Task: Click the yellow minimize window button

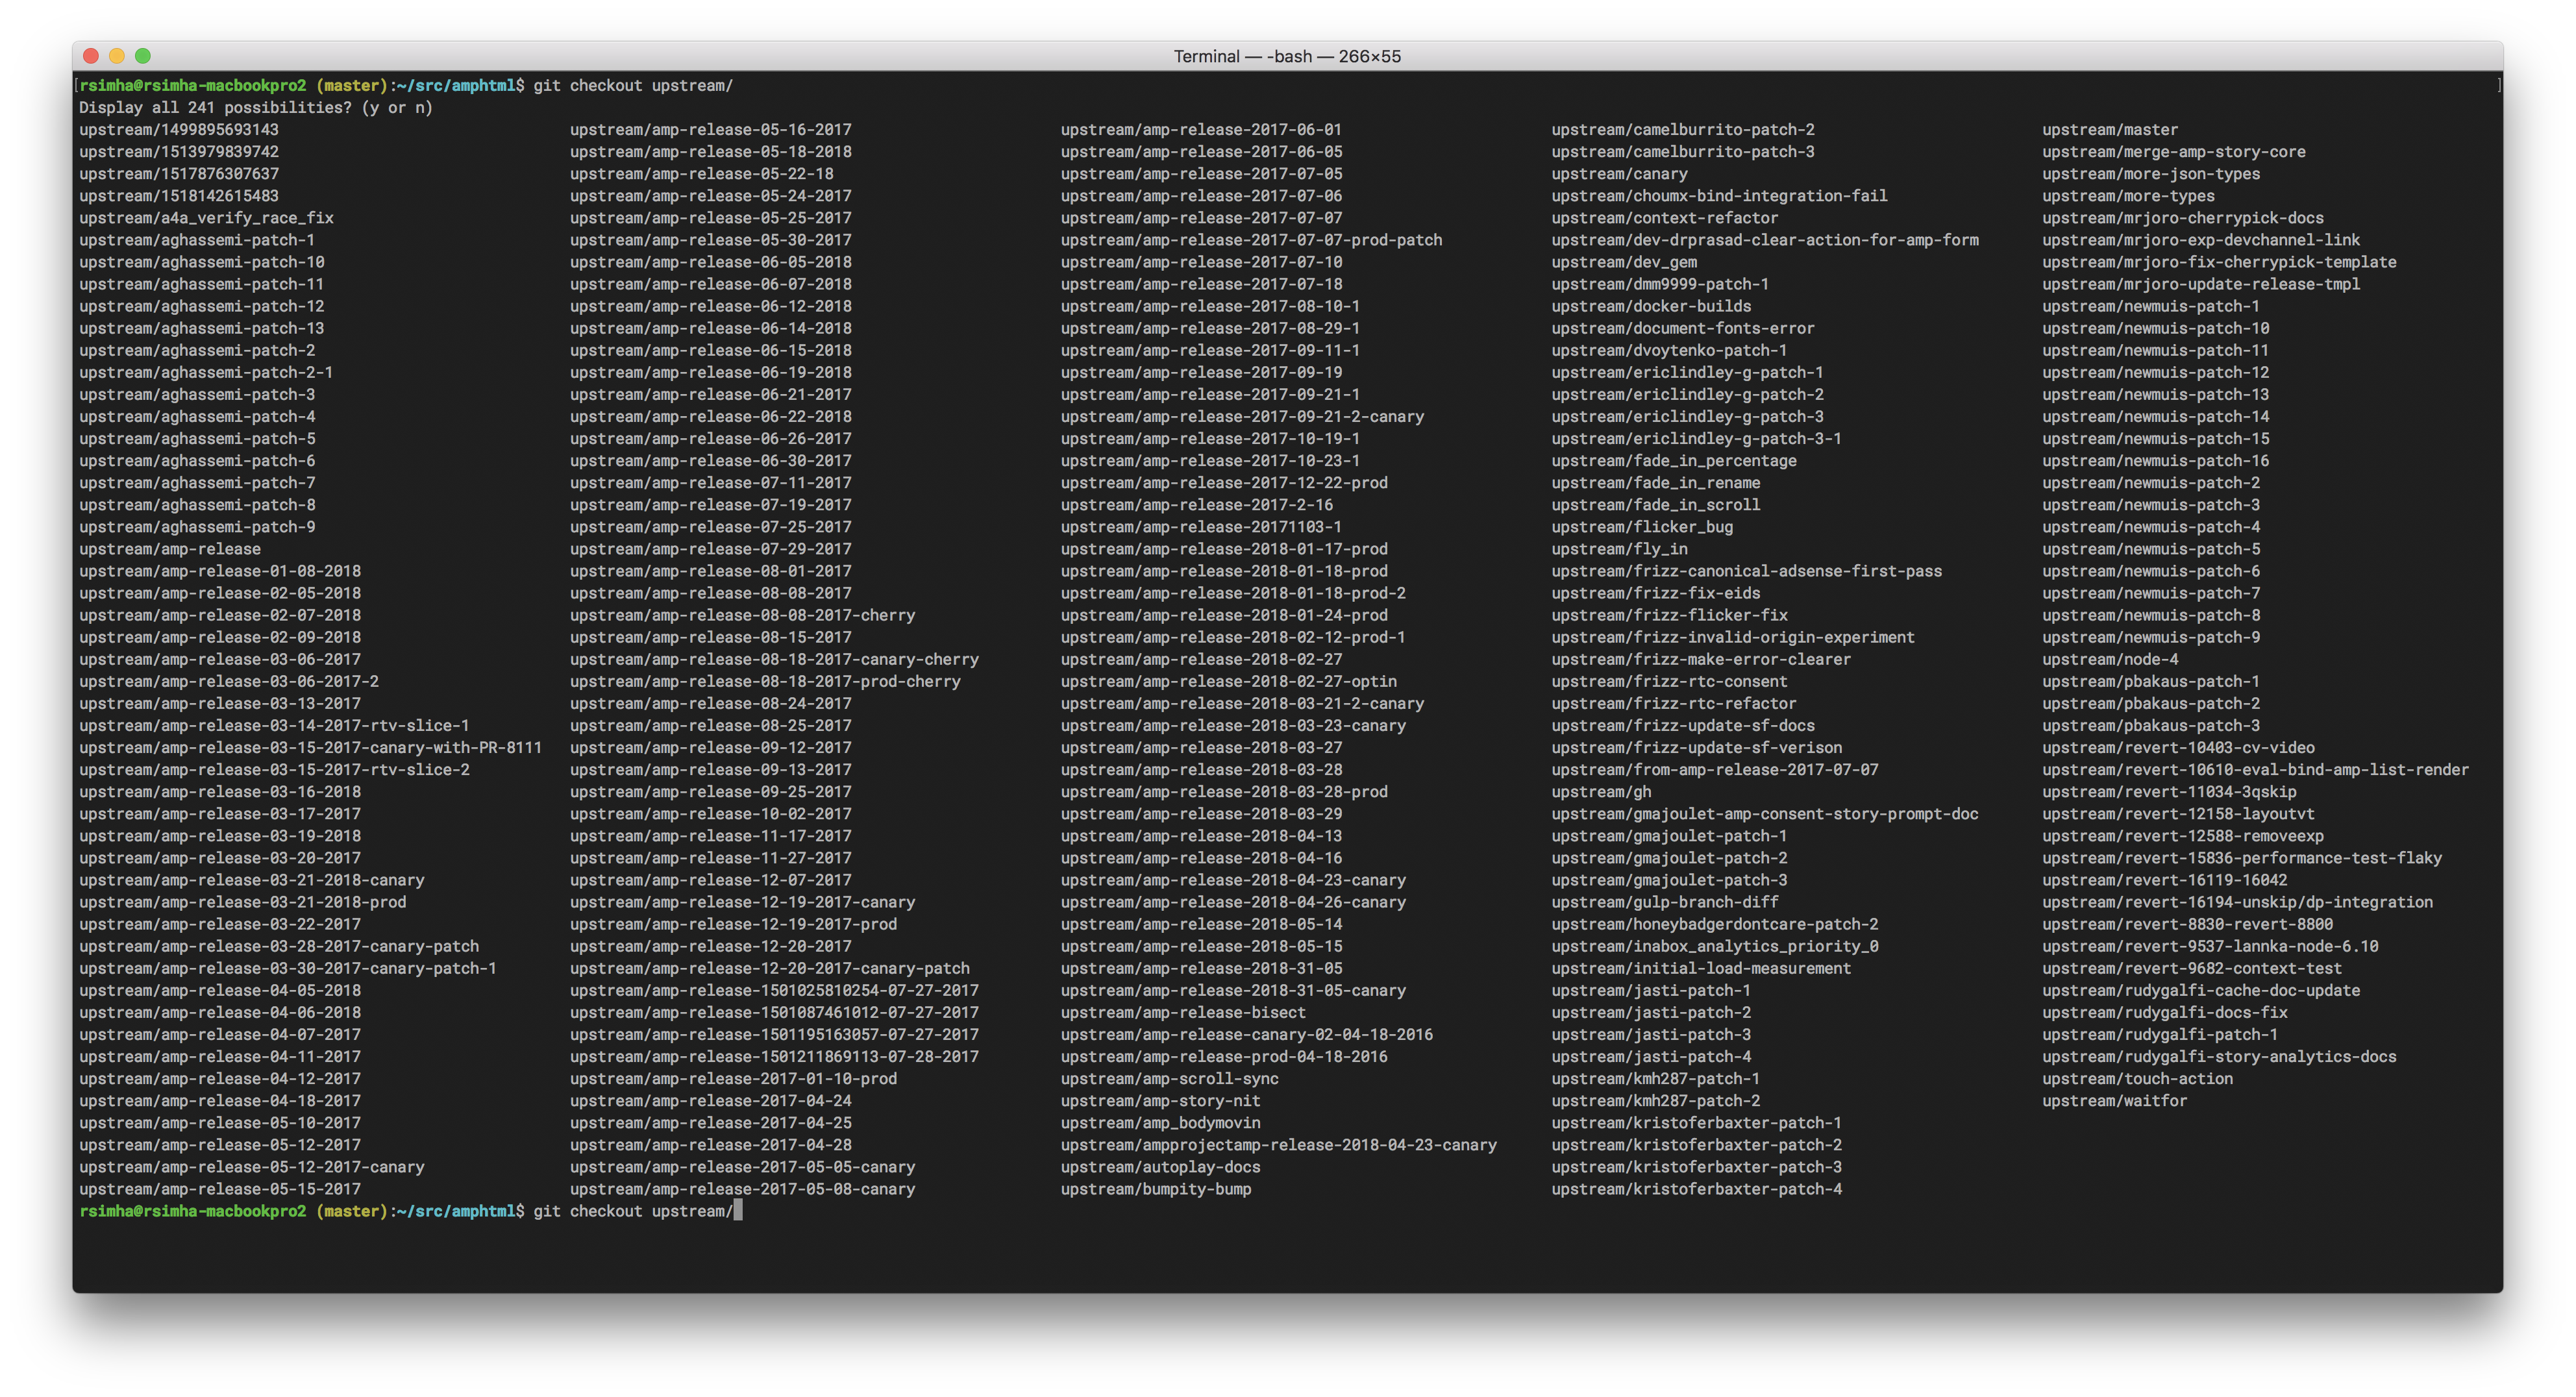Action: pos(117,56)
